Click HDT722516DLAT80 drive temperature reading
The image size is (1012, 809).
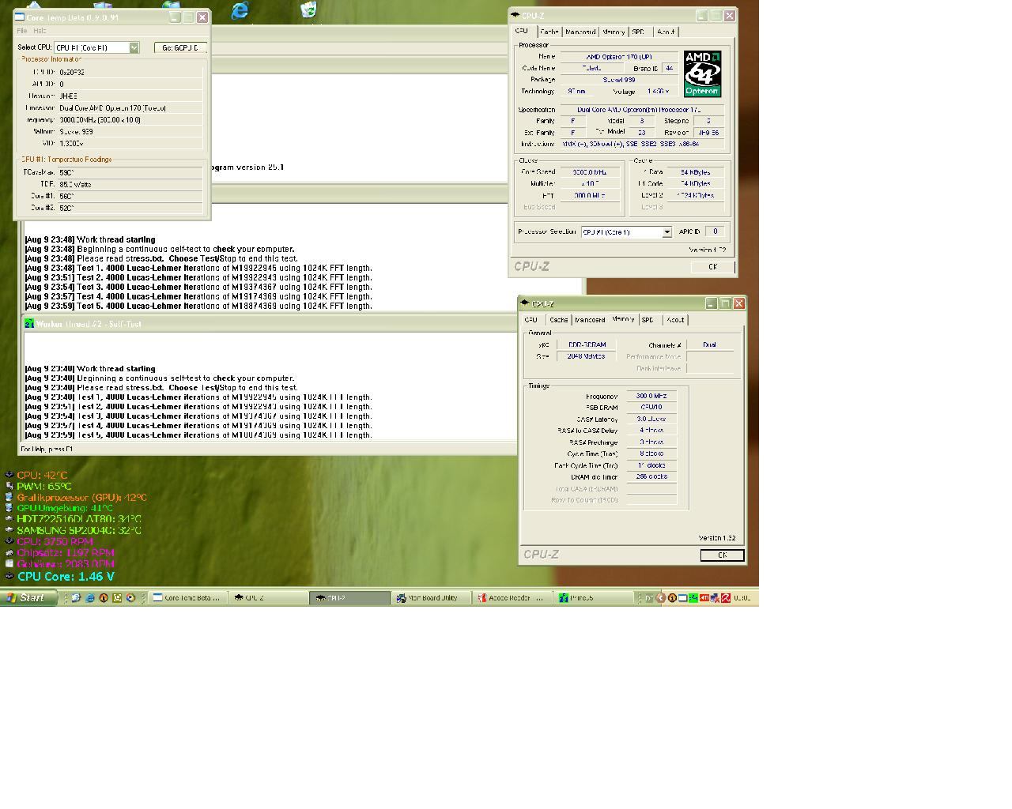pyautogui.click(x=78, y=519)
